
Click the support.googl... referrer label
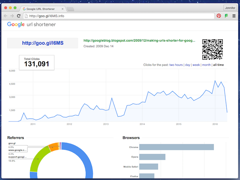click(18, 157)
